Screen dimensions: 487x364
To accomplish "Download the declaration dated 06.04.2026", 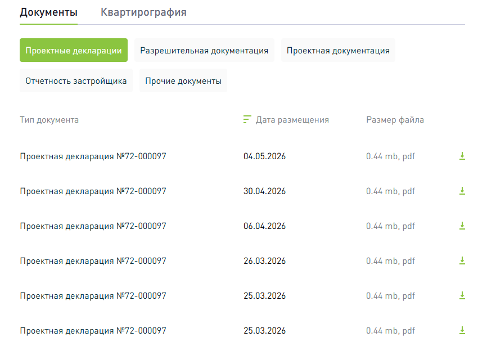I will pyautogui.click(x=462, y=226).
